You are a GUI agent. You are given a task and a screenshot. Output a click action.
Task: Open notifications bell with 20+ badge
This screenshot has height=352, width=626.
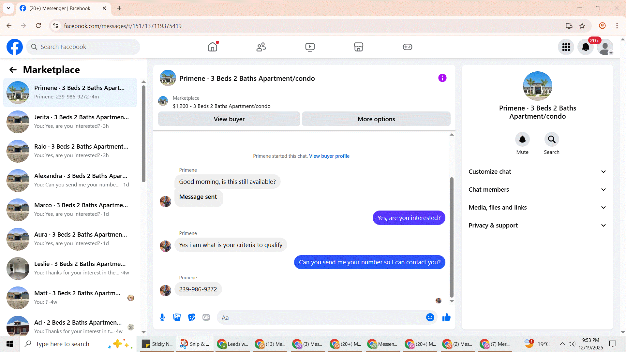pyautogui.click(x=586, y=47)
